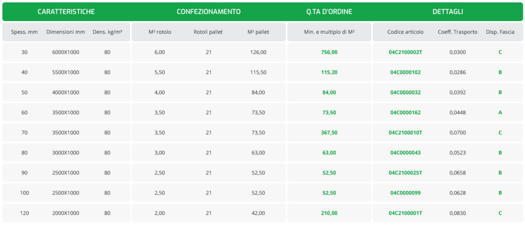Open article code 04C2100002T link
Viewport: 525px width, 225px height.
[x=406, y=52]
